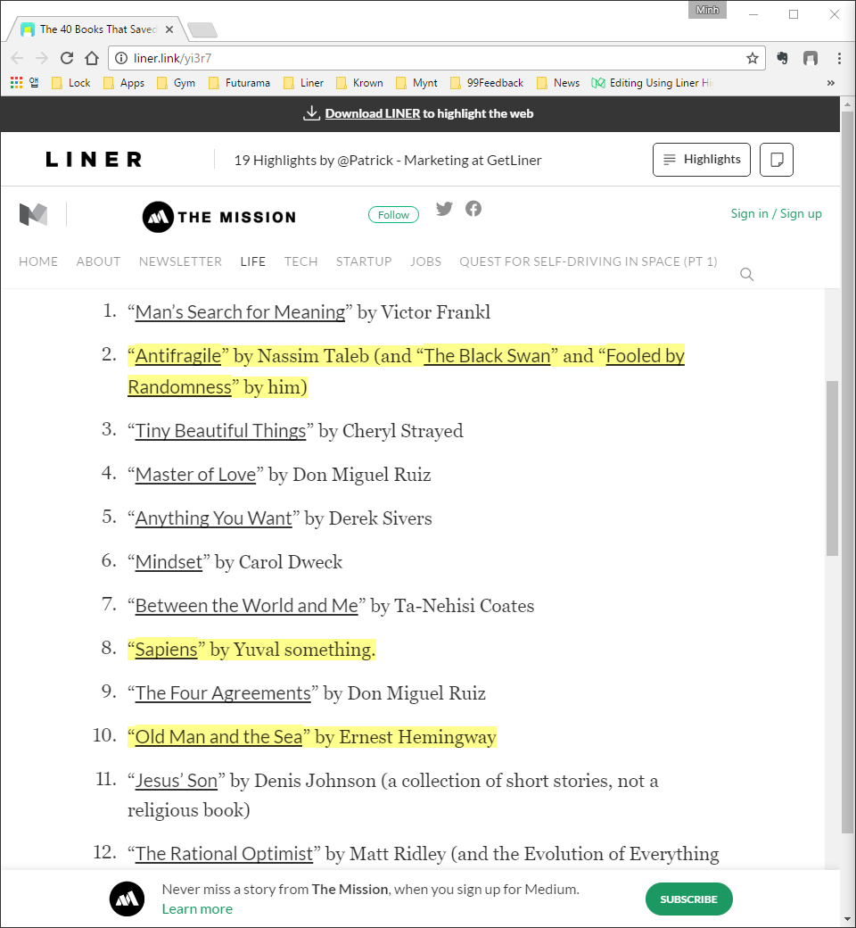Open 'Between the World and Me' link
Viewport: 856px width, 928px height.
pyautogui.click(x=247, y=606)
